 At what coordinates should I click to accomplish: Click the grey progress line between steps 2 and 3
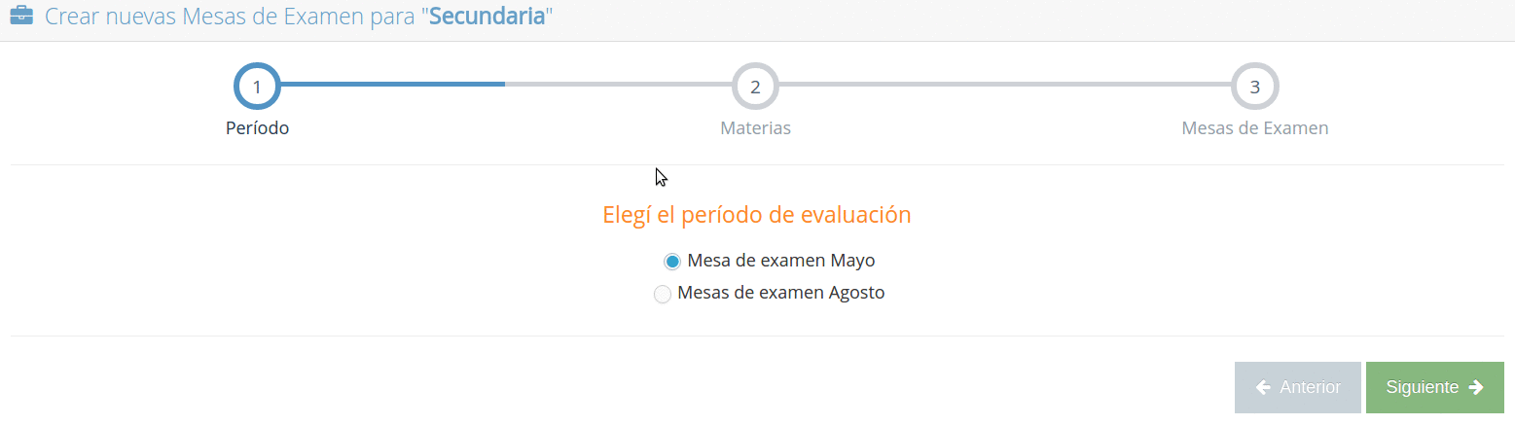[1005, 85]
